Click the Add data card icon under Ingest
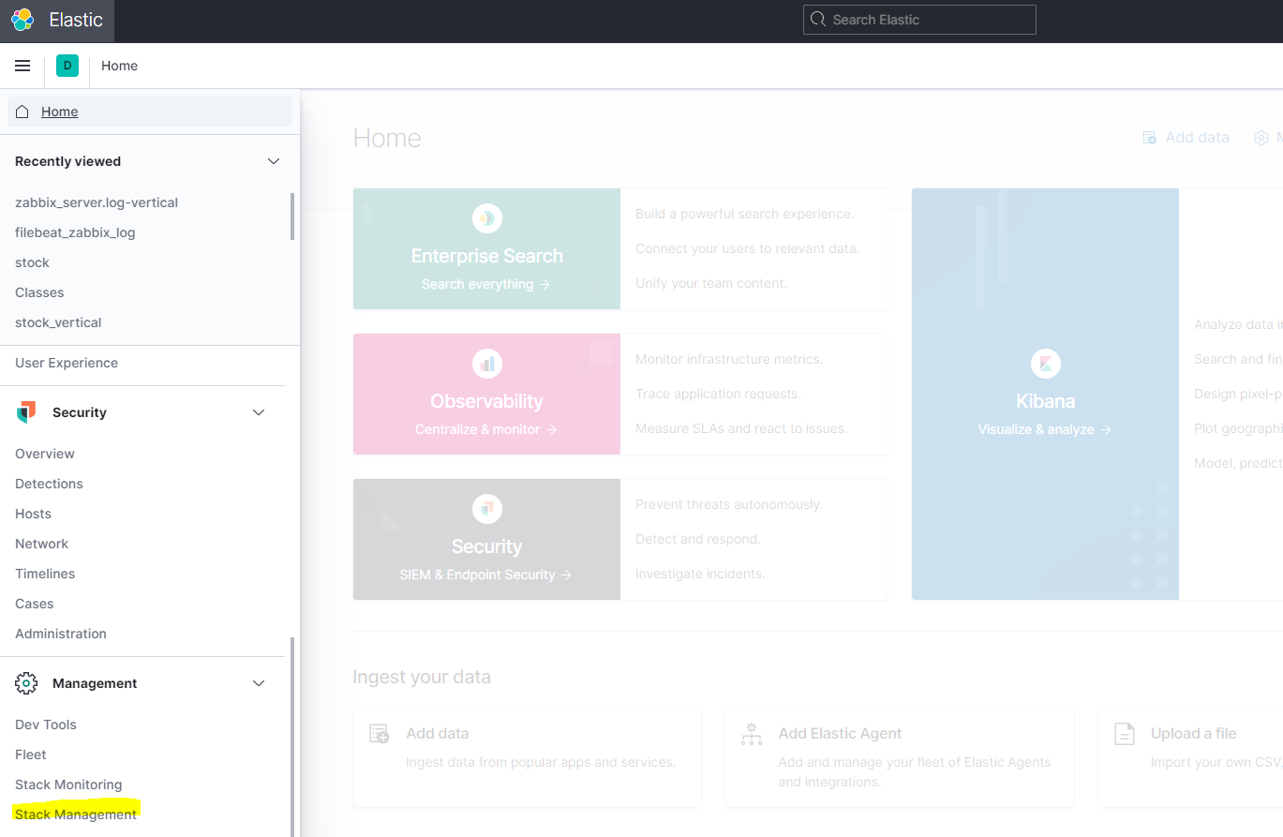This screenshot has height=837, width=1283. tap(379, 734)
